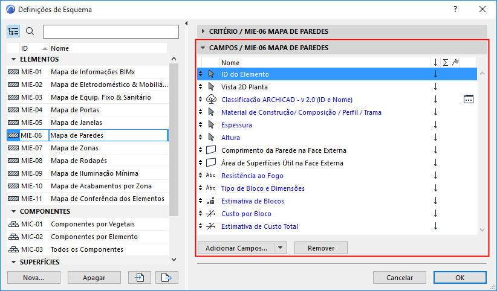Open the Adicionar Campos dropdown arrow

[x=280, y=248]
